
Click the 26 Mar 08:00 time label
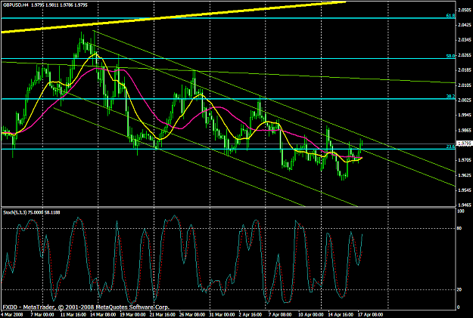(x=193, y=315)
